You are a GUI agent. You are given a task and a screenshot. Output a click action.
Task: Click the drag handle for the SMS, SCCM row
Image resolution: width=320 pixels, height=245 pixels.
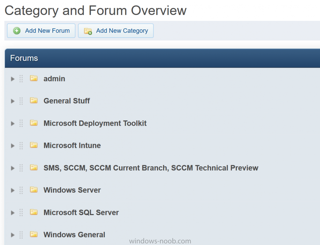[x=21, y=168]
